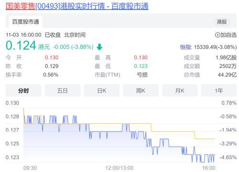239x172 pixels.
Task: Click the 12:00/13:00 time axis label
Action: pyautogui.click(x=119, y=168)
